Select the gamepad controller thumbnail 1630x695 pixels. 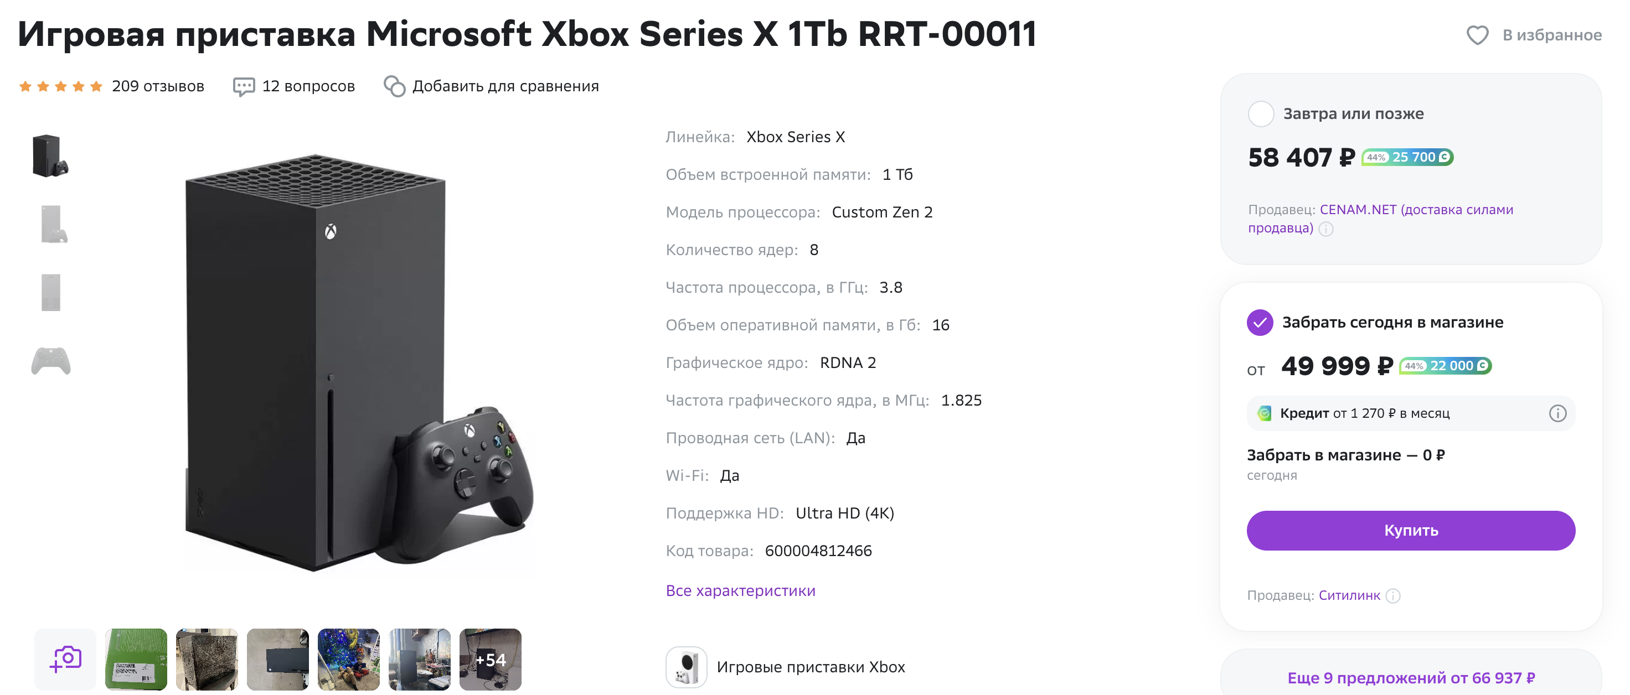tap(51, 361)
